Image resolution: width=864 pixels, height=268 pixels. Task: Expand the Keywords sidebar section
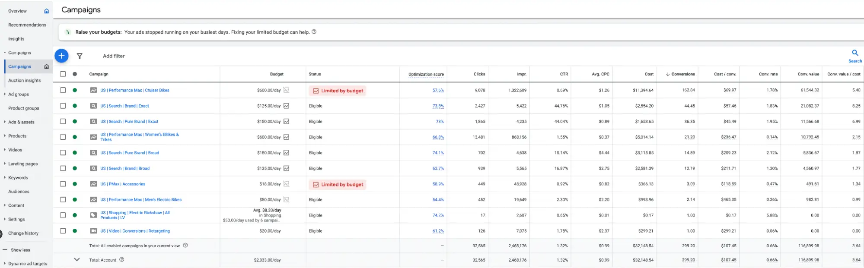(x=18, y=178)
